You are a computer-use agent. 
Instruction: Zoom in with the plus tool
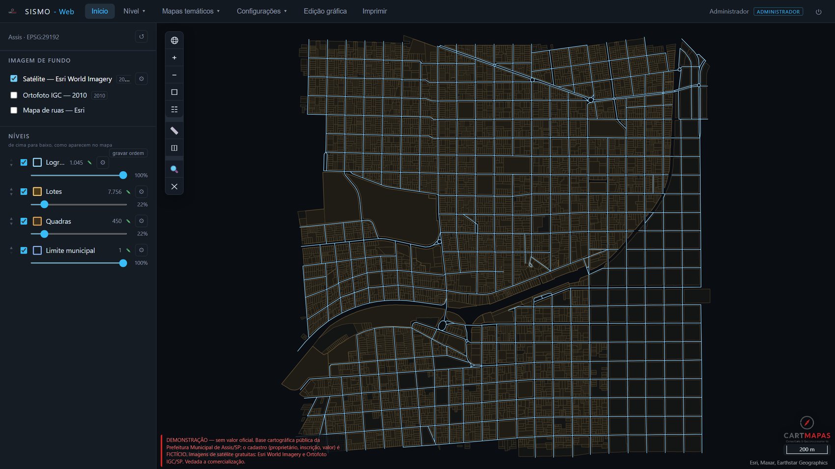click(174, 58)
